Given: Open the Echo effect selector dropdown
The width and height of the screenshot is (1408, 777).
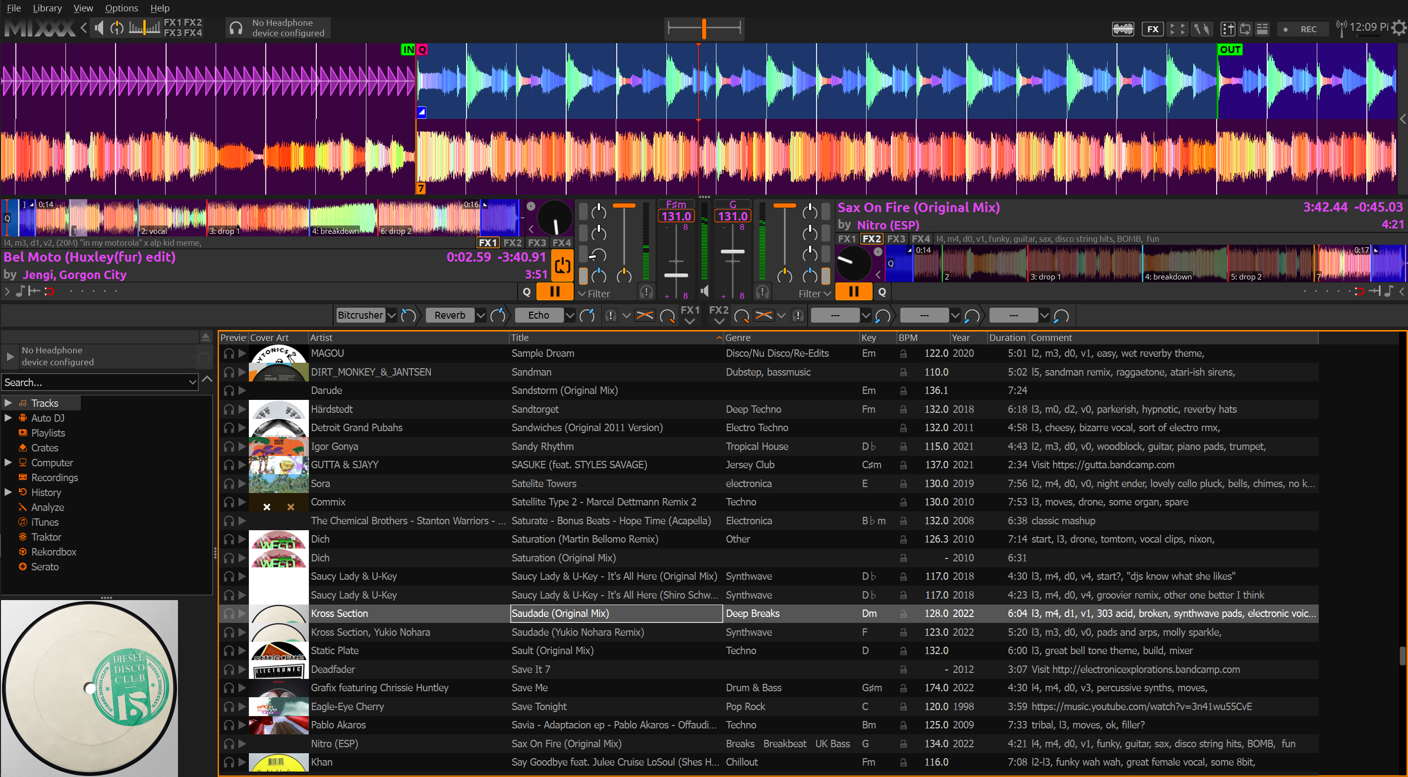Looking at the screenshot, I should click(x=570, y=315).
